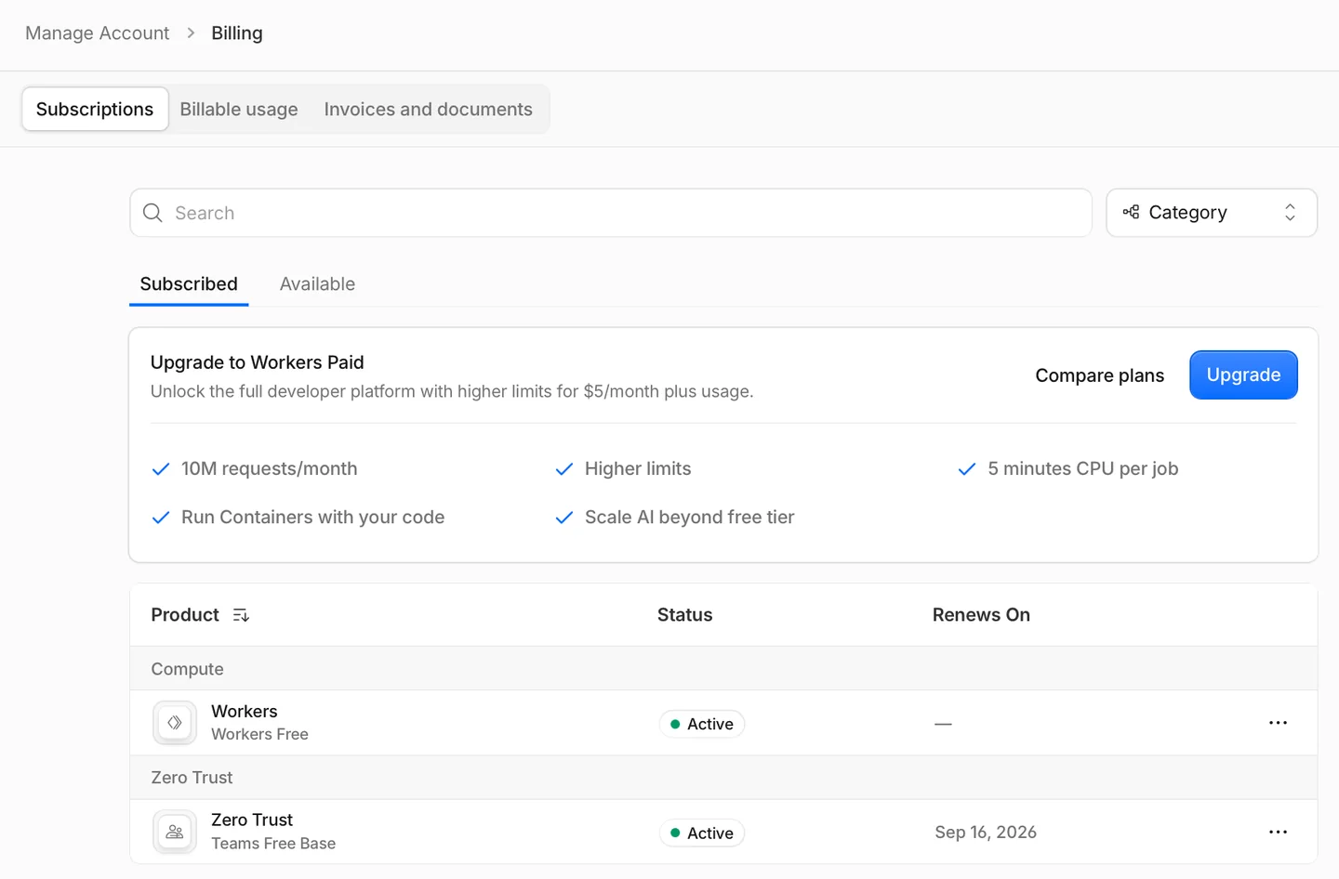Viewport: 1339px width, 879px height.
Task: Click the 10M requests/month feature text
Action: coord(270,469)
